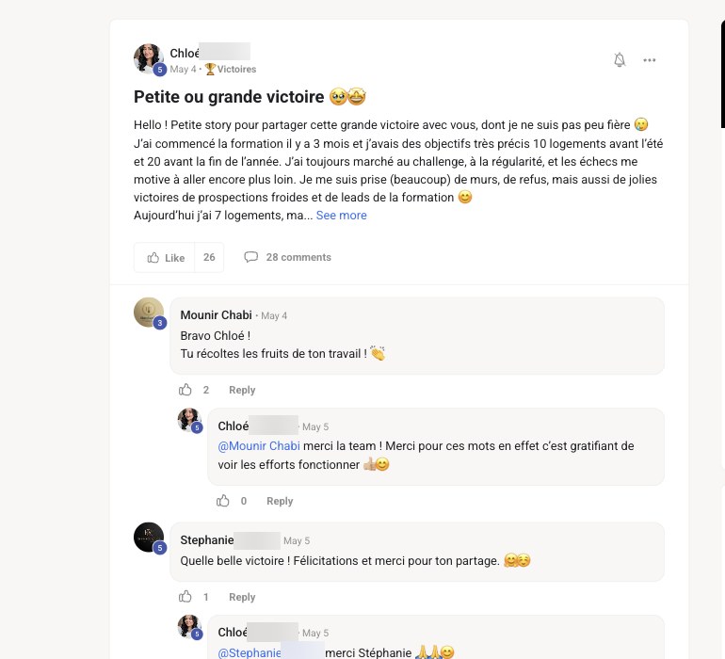View the 26 likes count
Screen dimensions: 725x659
[209, 258]
